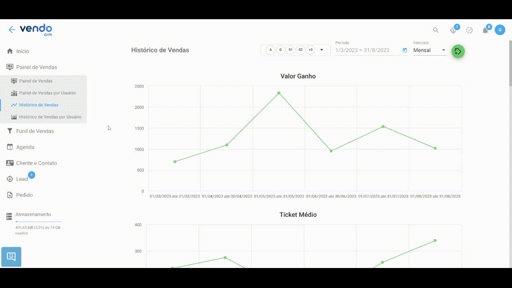Screen dimensions: 512x288
Task: Open the notifications bell
Action: tap(485, 30)
